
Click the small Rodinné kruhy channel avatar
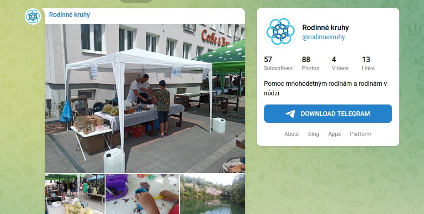(x=33, y=16)
